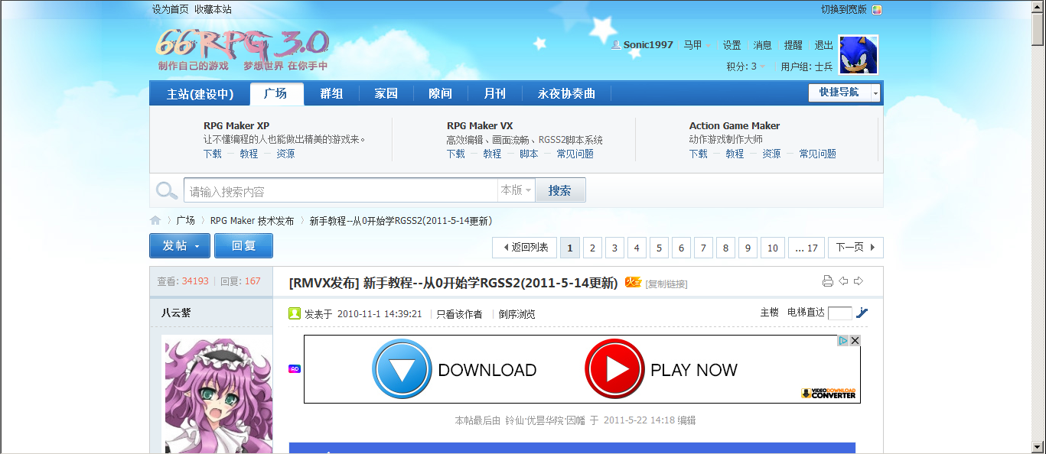Click the print icon in post header
Screen dimensions: 1046x454
point(827,281)
